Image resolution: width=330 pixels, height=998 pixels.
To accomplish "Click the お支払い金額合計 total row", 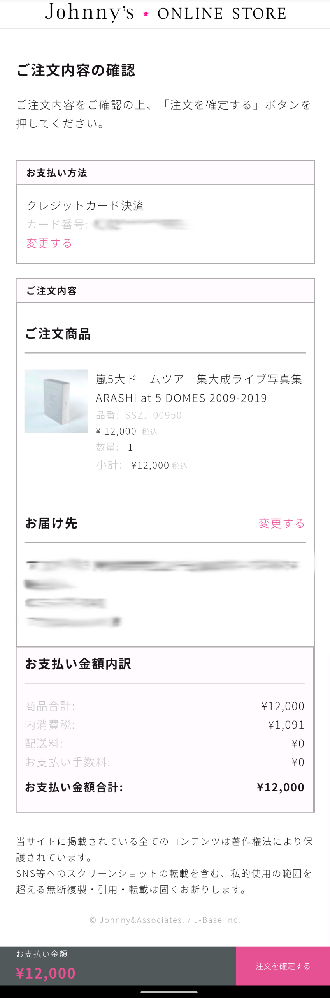I will point(165,787).
